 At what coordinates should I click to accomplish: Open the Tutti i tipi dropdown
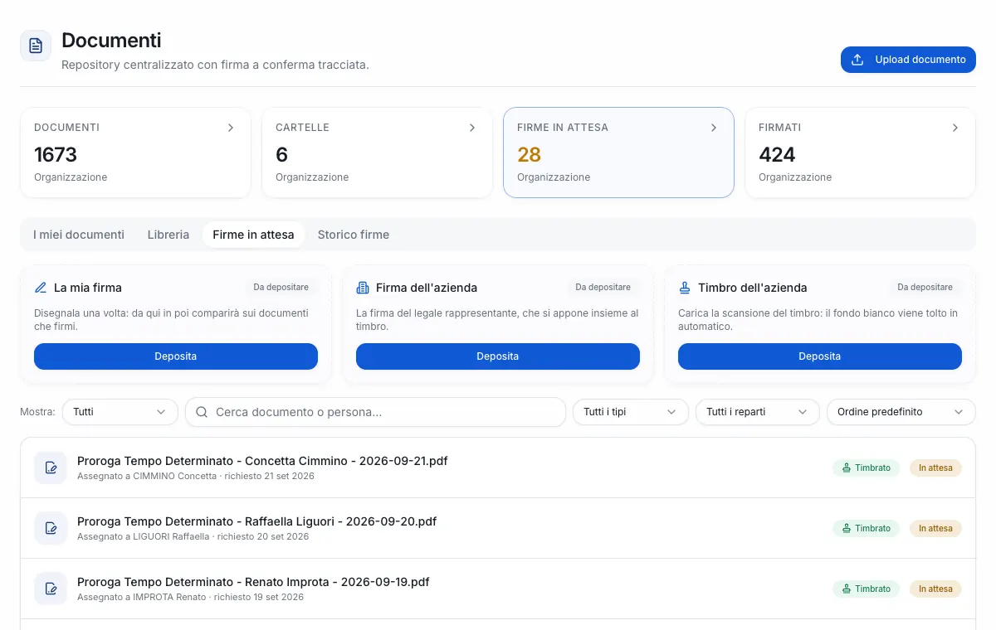coord(631,412)
